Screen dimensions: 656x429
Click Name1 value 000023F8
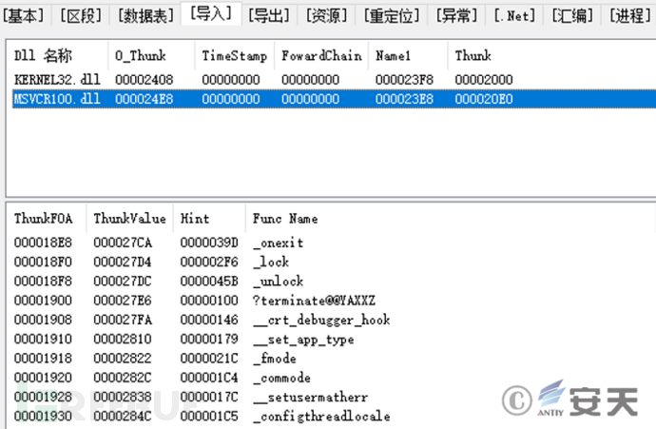tap(404, 80)
